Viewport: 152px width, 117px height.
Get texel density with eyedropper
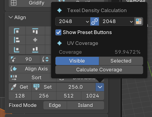[20, 87]
